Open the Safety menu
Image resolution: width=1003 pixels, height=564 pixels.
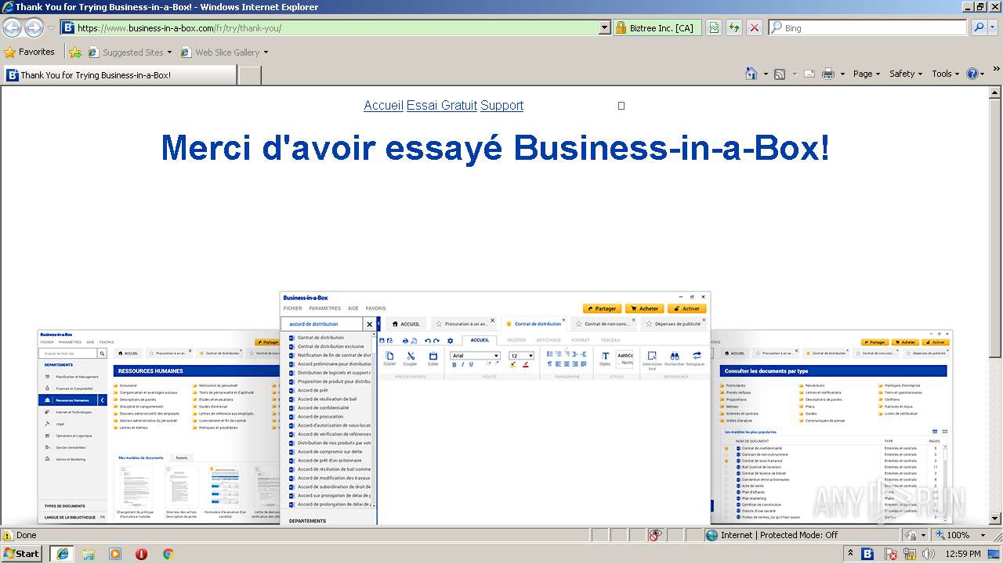907,74
